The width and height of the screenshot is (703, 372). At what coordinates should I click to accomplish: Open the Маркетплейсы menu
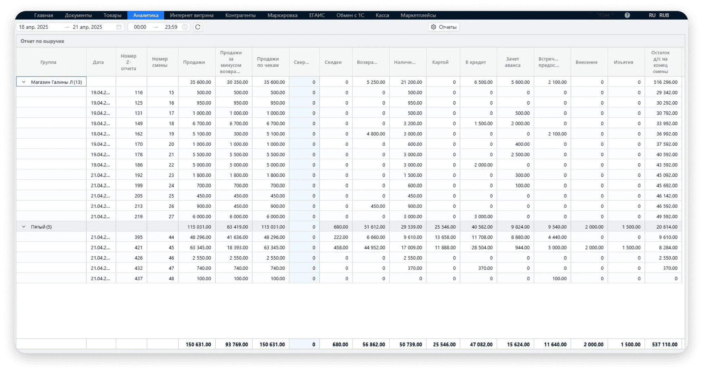(x=418, y=15)
